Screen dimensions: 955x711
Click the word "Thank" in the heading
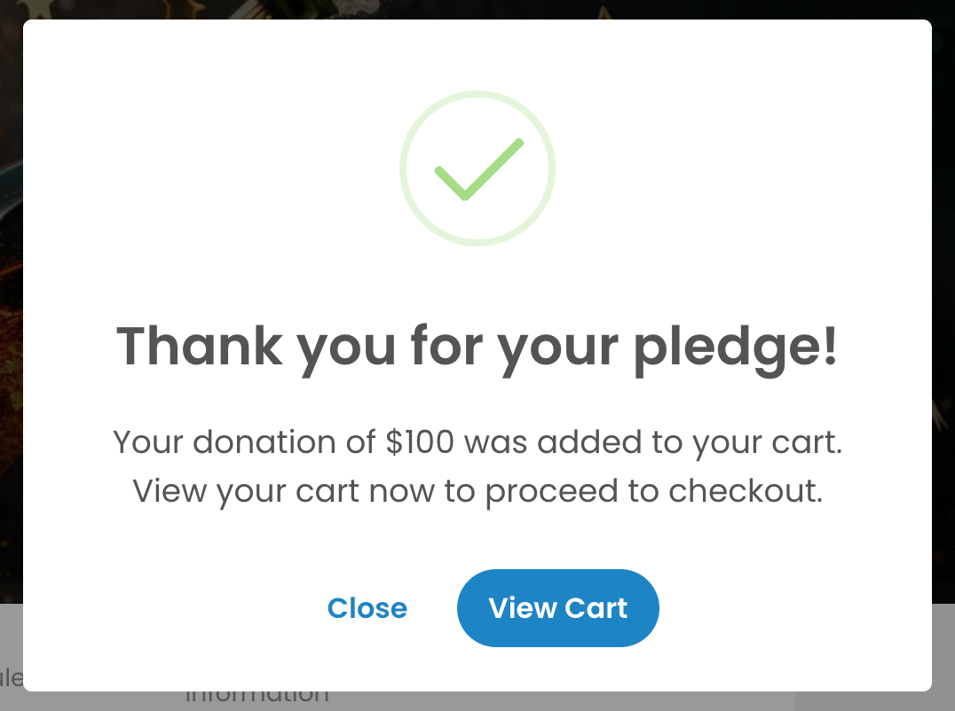pos(200,346)
